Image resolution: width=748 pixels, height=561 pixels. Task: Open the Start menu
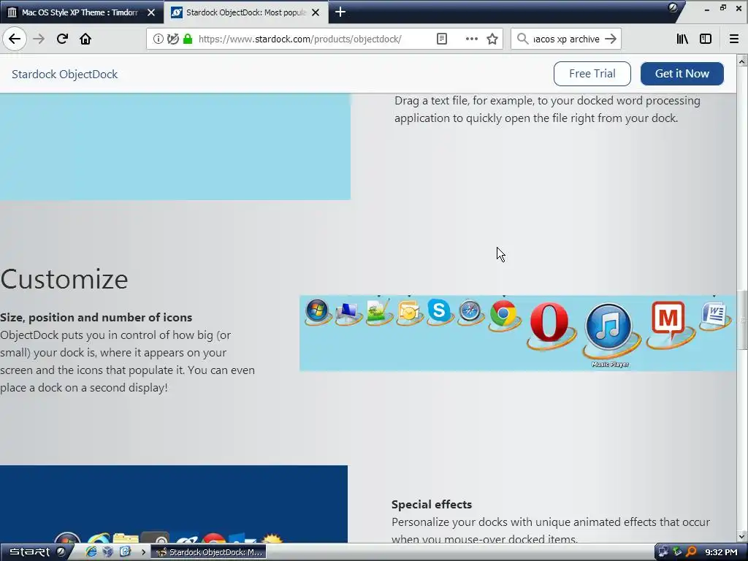(37, 552)
